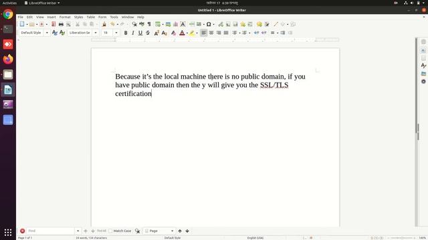Open the Edit menu
Viewport: 428px width, 240px height.
[x=29, y=17]
